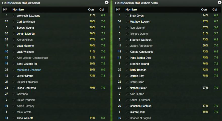Click info icon next to Papa Bouba Diop
The height and width of the screenshot is (121, 222).
click(x=127, y=58)
